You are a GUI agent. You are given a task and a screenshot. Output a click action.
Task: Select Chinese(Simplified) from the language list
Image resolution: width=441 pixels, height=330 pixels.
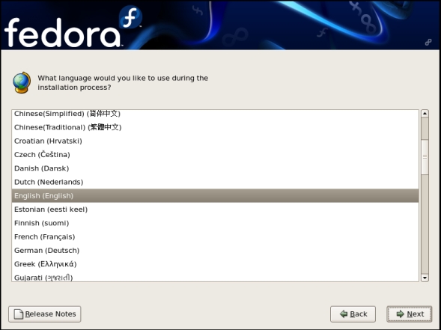tap(215, 114)
